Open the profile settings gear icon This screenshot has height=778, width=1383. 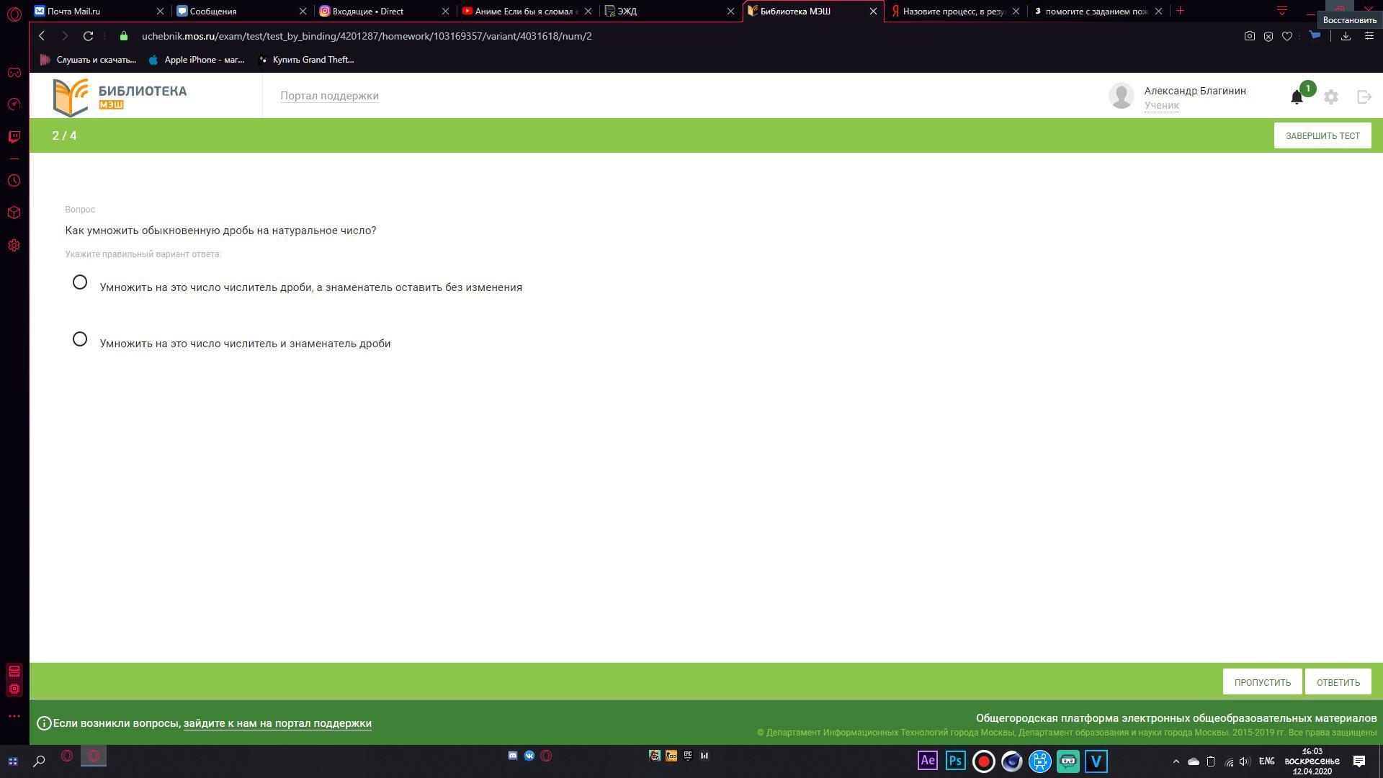tap(1331, 97)
